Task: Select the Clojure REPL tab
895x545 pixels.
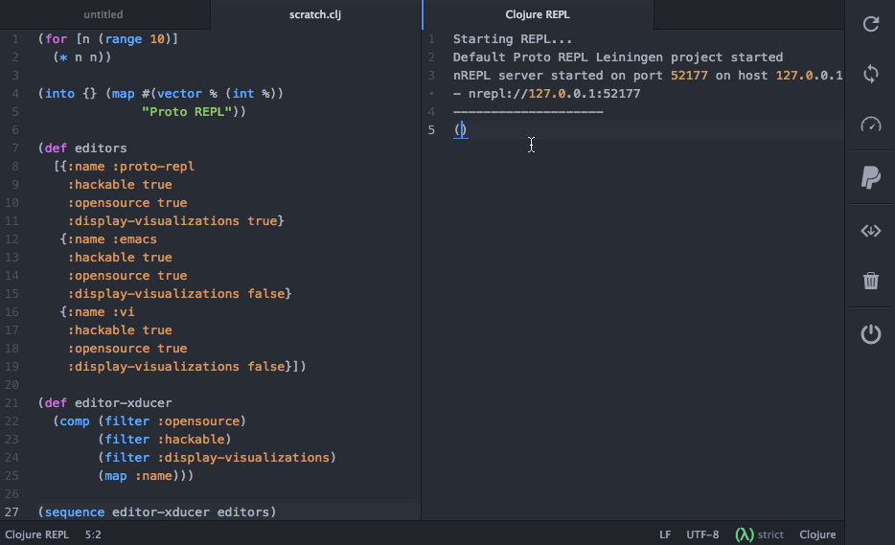Action: coord(538,14)
